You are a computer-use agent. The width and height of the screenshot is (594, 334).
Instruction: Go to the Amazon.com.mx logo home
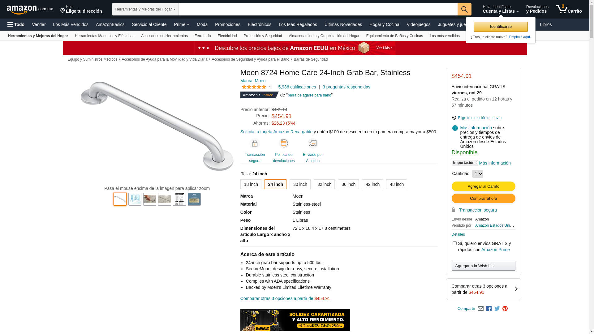[30, 10]
